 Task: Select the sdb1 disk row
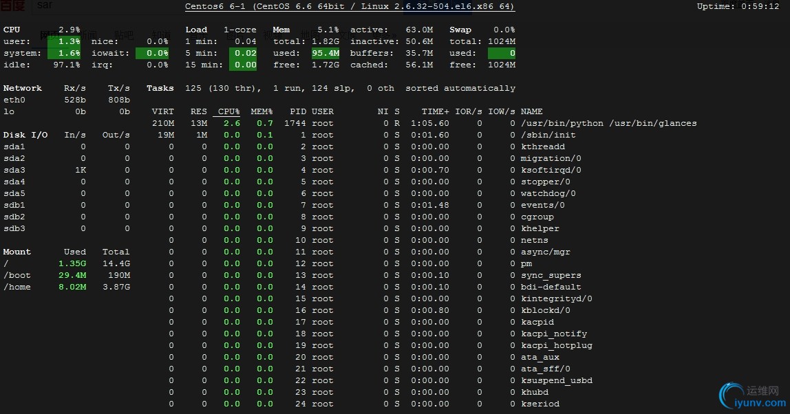pyautogui.click(x=67, y=205)
